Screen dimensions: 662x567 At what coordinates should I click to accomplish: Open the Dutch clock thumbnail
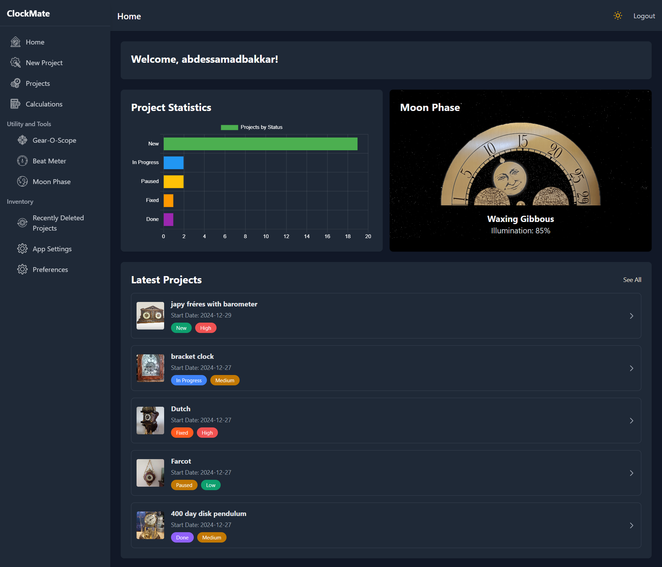click(150, 421)
